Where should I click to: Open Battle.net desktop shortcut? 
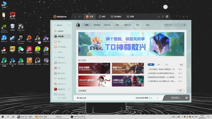4,39
